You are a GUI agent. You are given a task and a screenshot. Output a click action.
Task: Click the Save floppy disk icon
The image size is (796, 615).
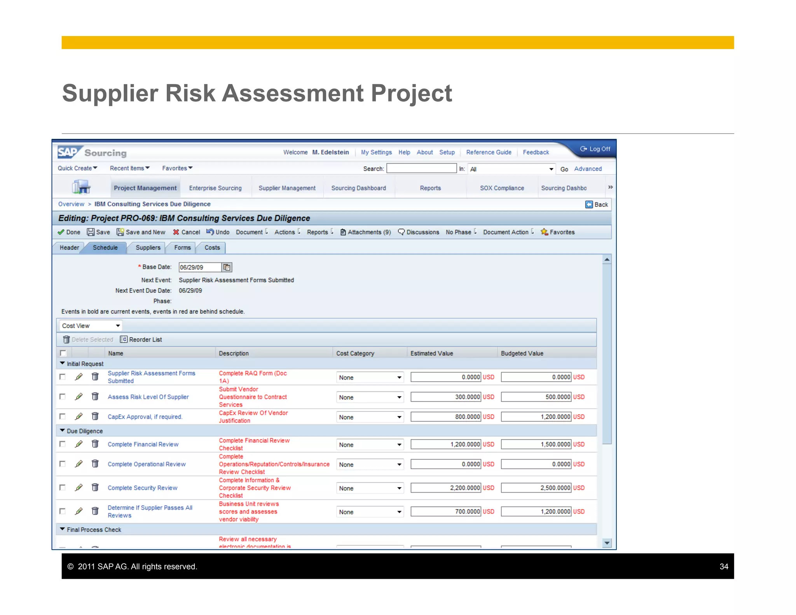(91, 232)
